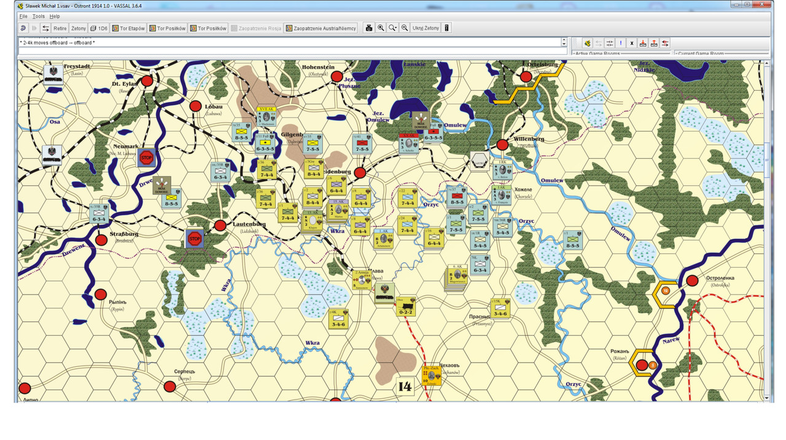Click the undo last move arrow icon

click(23, 28)
